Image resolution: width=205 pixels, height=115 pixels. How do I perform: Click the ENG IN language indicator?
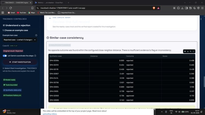pos(171,112)
